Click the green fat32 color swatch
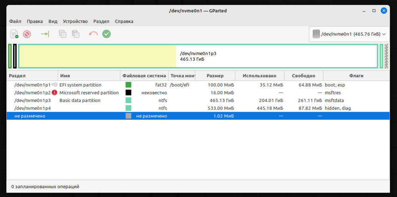Screen dimensions: 397x197 [x=128, y=85]
